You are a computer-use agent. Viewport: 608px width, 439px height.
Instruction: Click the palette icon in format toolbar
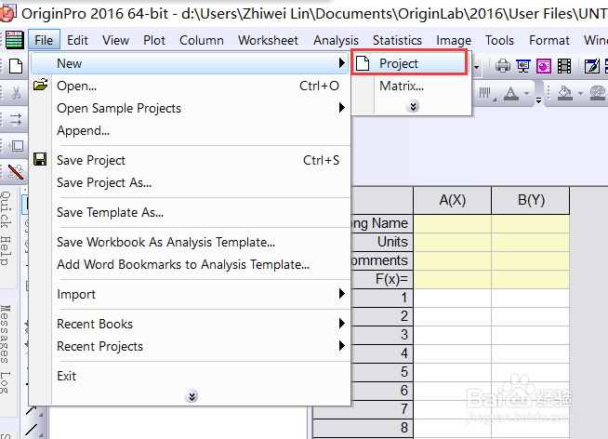click(x=598, y=93)
